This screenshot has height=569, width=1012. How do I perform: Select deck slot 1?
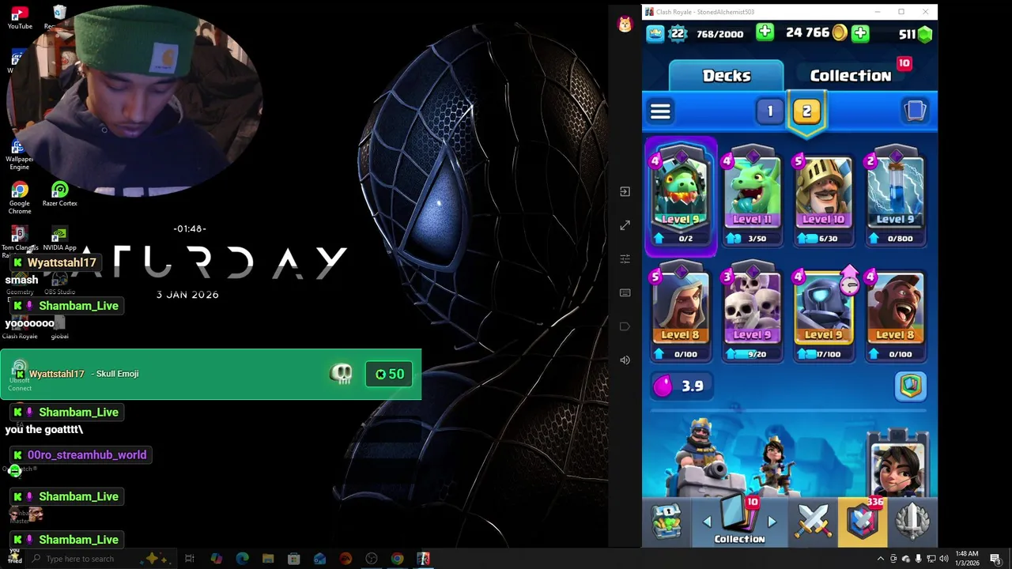click(x=769, y=111)
